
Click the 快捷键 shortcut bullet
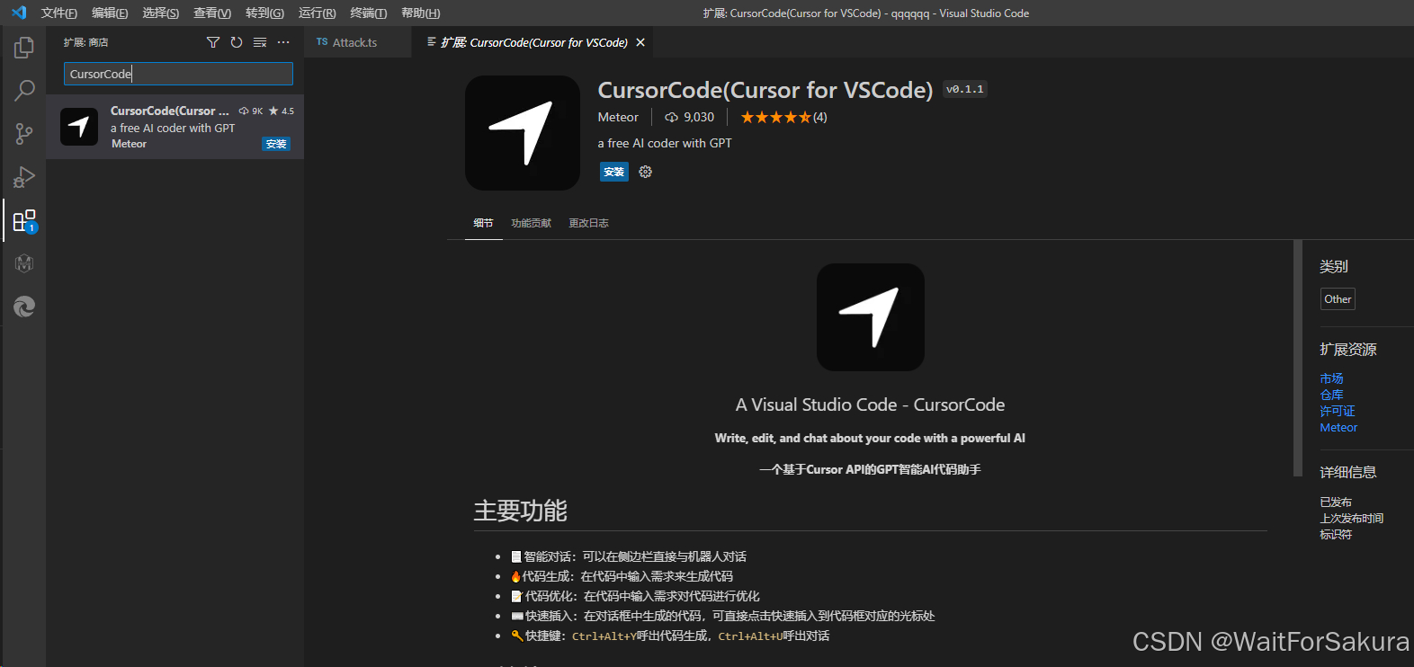point(670,636)
